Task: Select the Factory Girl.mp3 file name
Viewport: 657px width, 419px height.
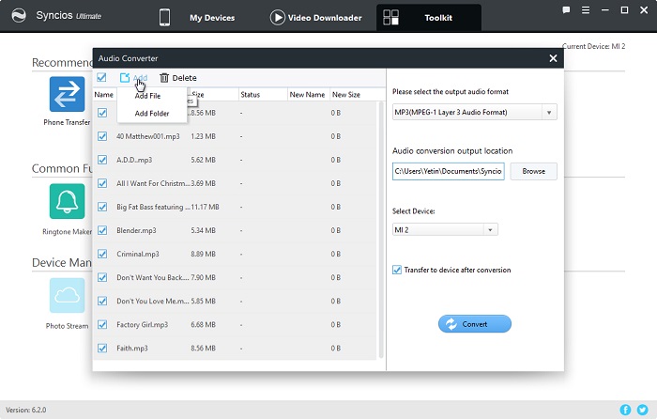Action: point(142,325)
